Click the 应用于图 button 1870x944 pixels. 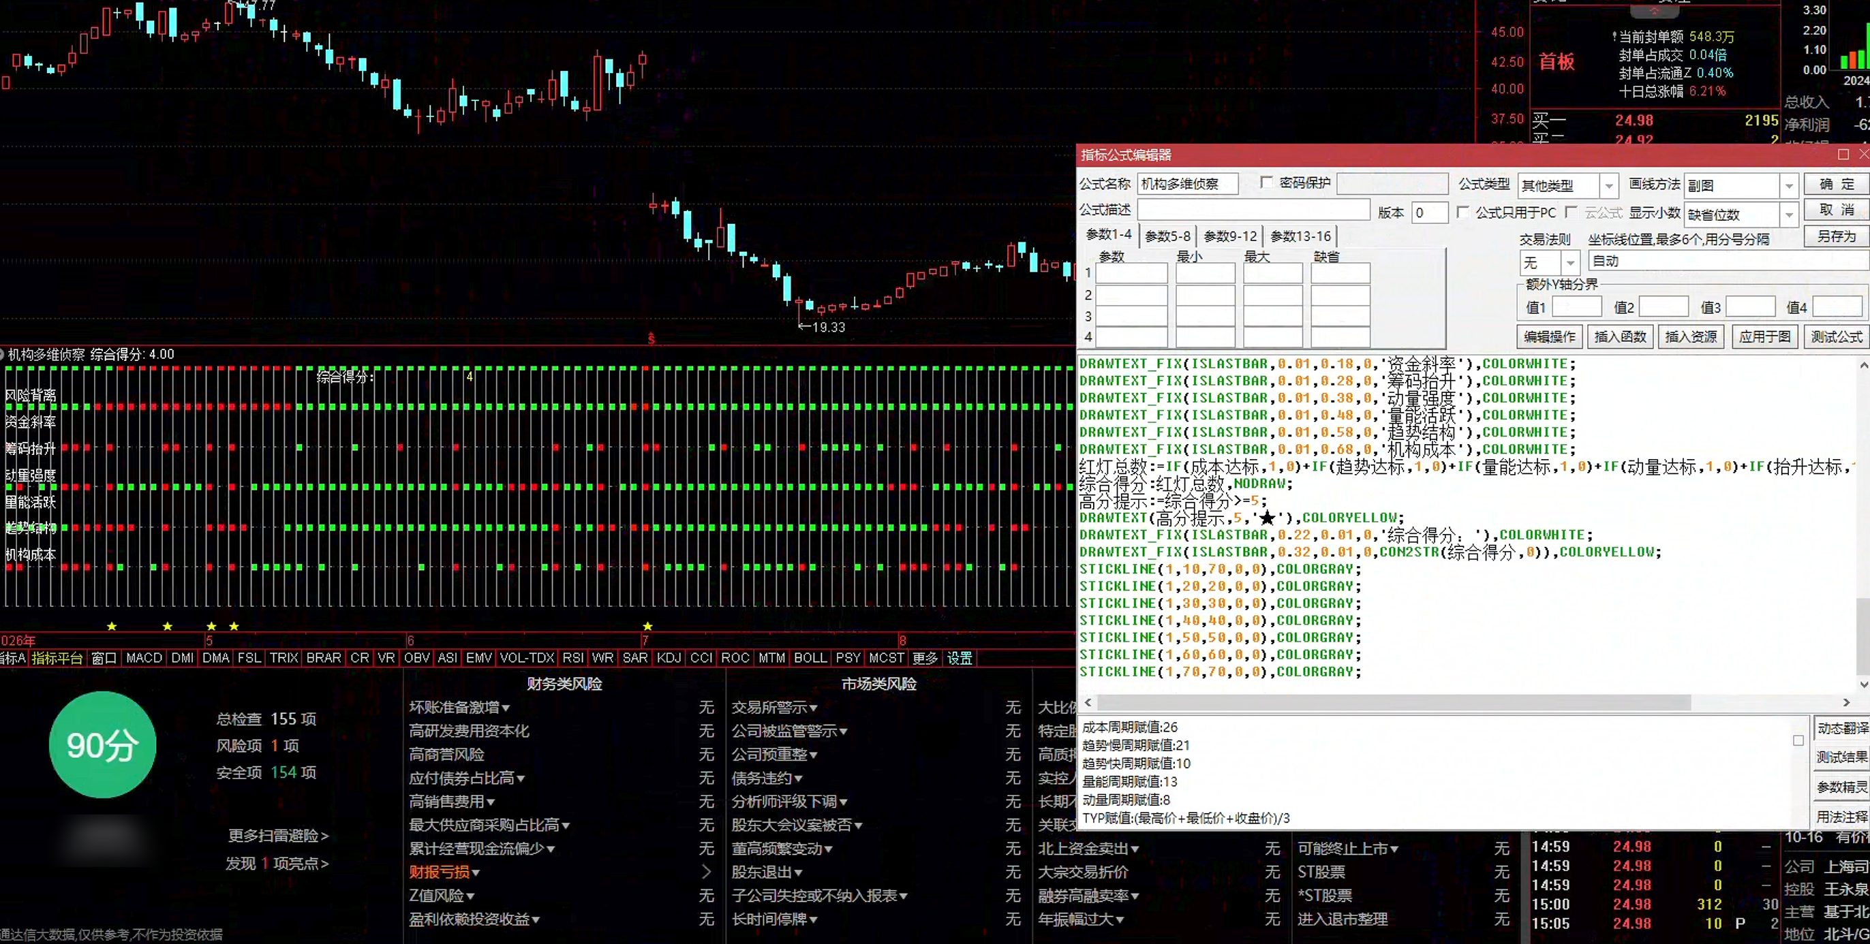pos(1765,336)
